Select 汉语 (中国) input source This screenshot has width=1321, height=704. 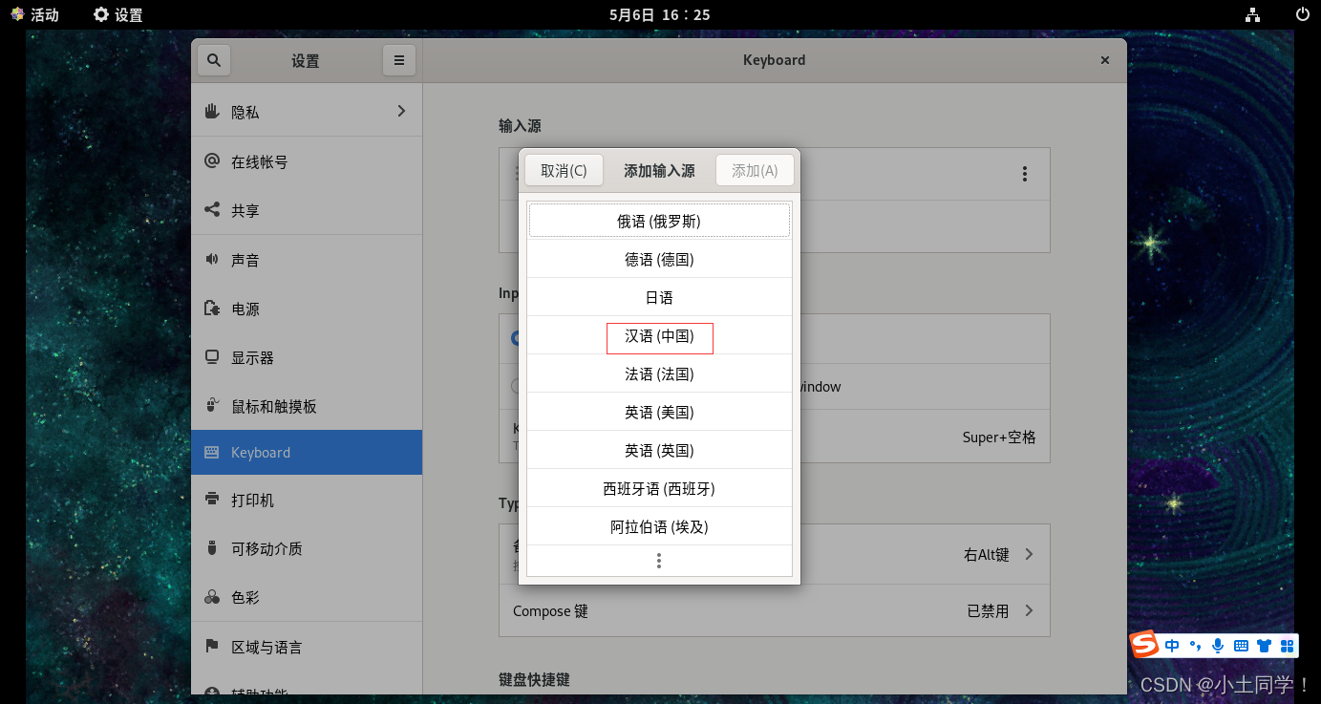pos(659,336)
